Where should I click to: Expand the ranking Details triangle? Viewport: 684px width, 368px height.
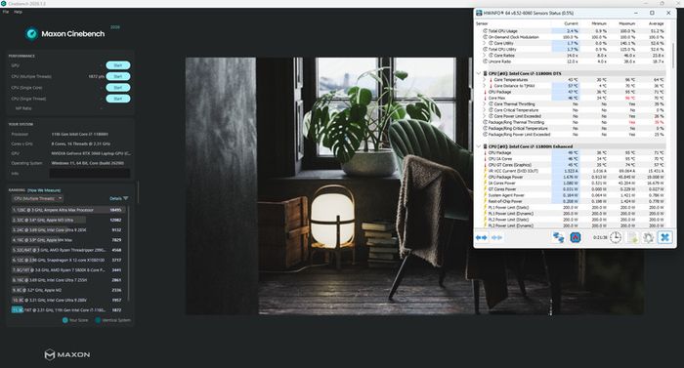[126, 198]
